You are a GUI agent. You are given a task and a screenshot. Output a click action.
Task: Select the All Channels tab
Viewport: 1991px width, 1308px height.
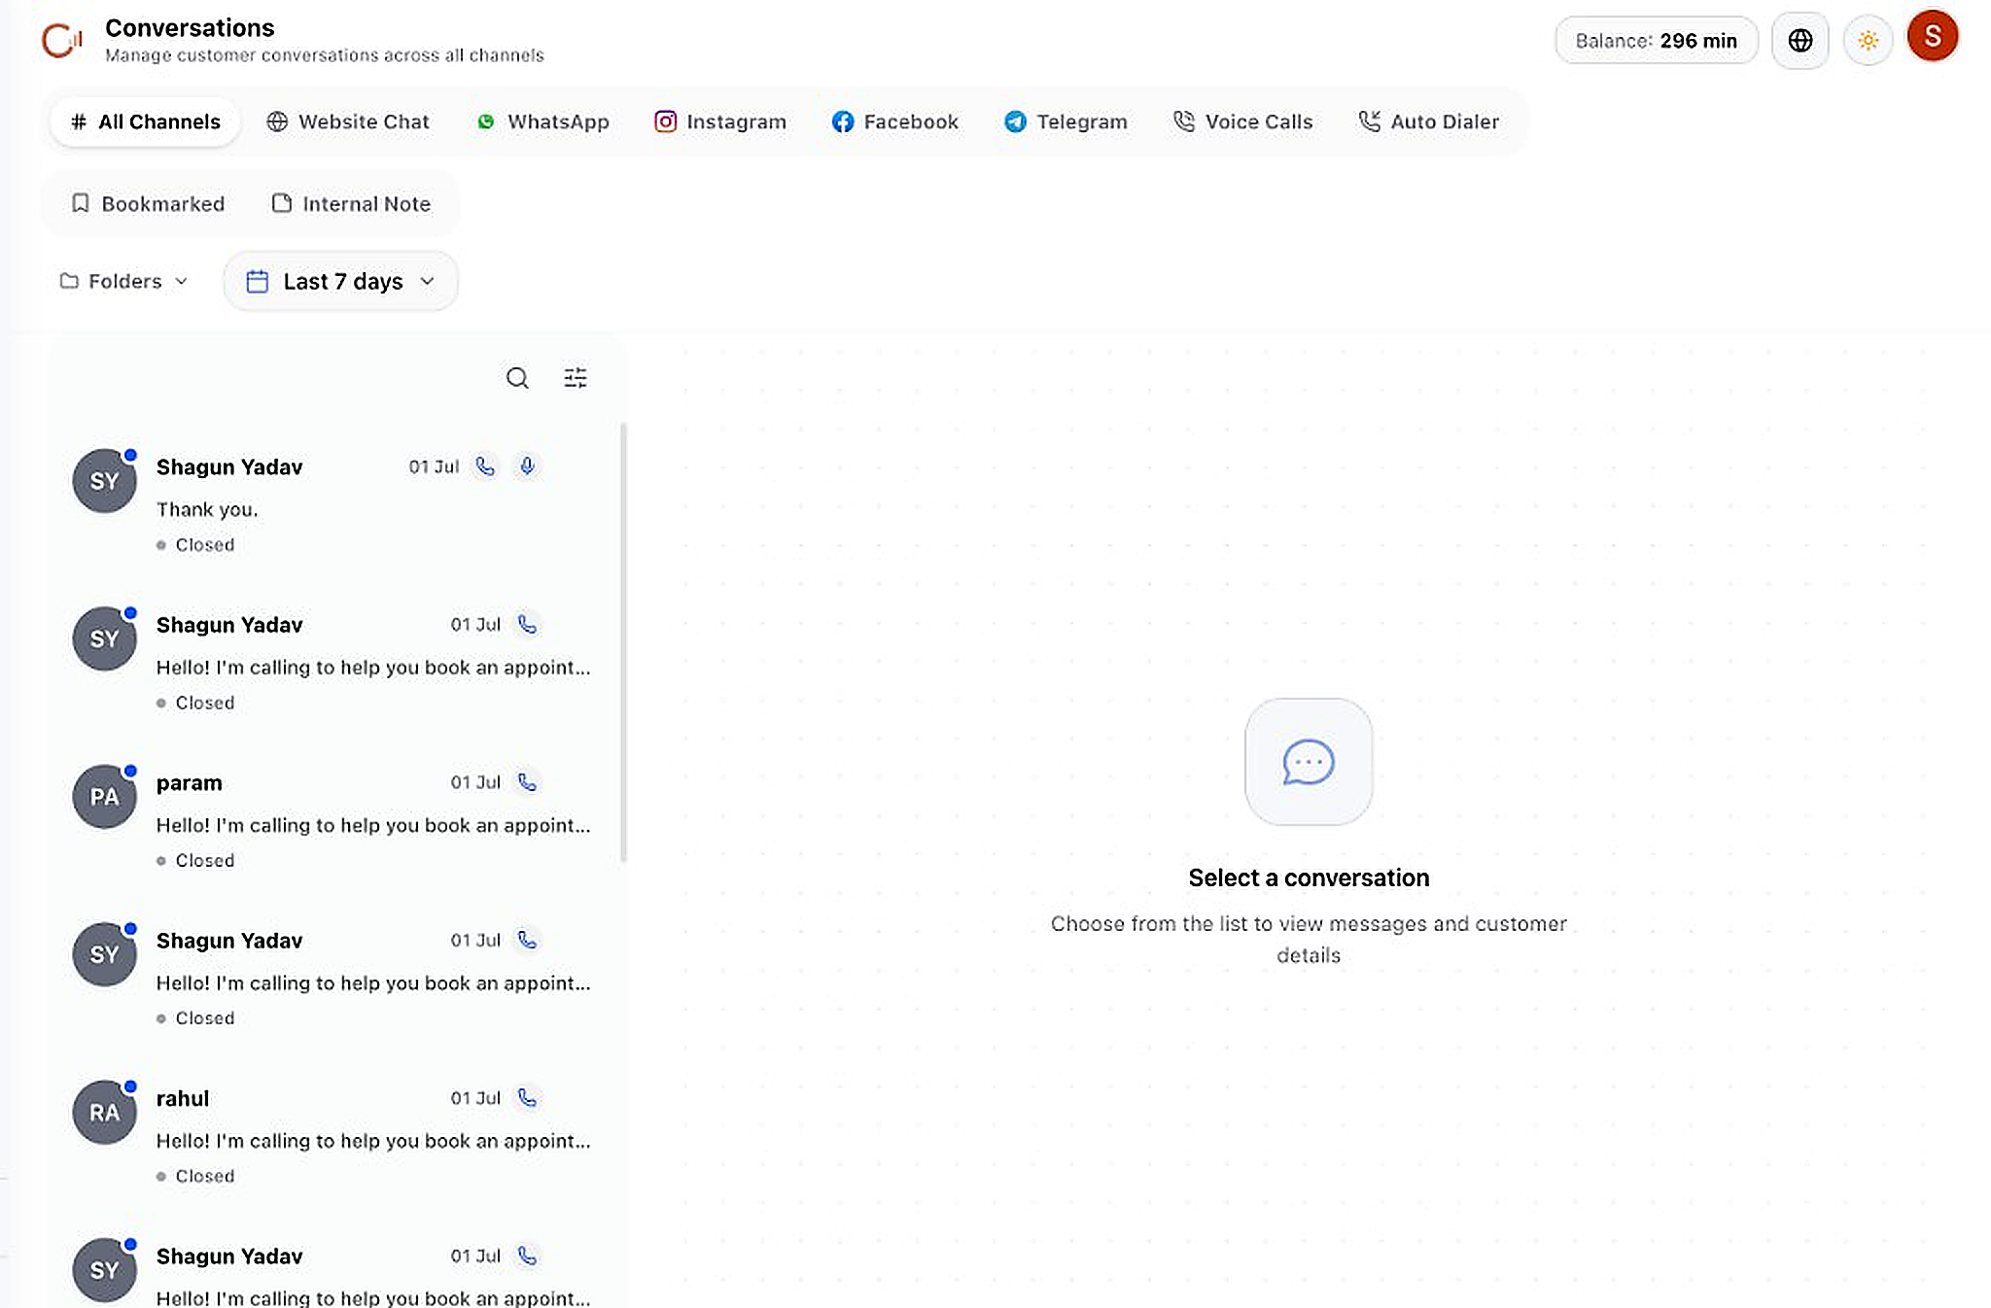[145, 121]
